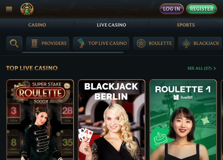Viewport: 223px width, 160px height.
Task: Click the roulette wheel icon
Action: (141, 43)
